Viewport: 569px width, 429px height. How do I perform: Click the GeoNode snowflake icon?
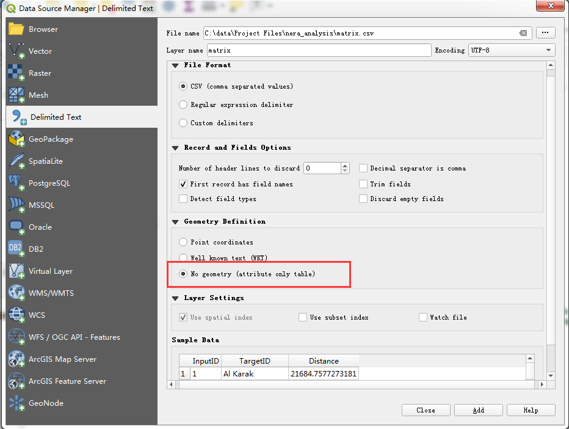click(x=16, y=403)
